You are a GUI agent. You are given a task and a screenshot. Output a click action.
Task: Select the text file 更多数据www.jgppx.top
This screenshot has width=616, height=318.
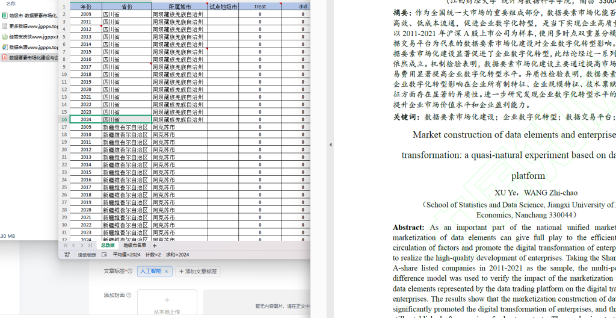[x=30, y=26]
